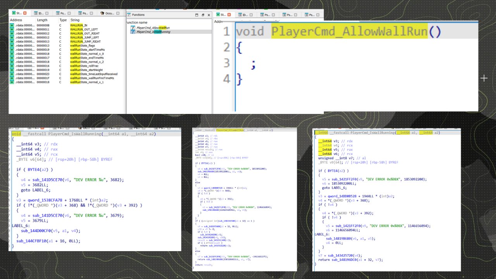Click the string icon beside wallRunState_startTimeMs
The width and height of the screenshot is (496, 279).
(12, 50)
